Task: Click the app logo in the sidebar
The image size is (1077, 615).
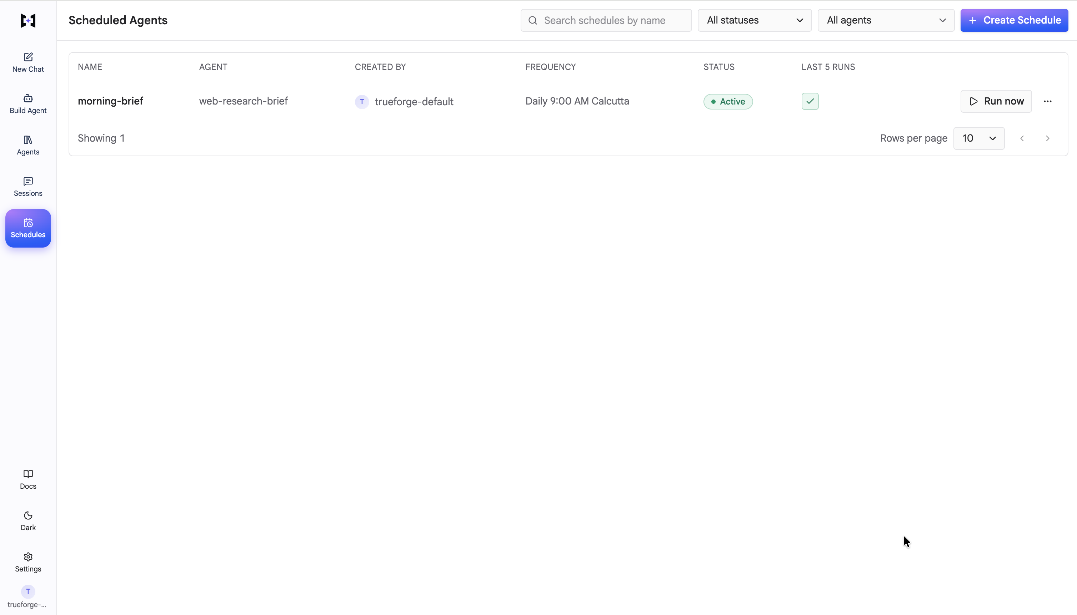Action: pyautogui.click(x=28, y=20)
